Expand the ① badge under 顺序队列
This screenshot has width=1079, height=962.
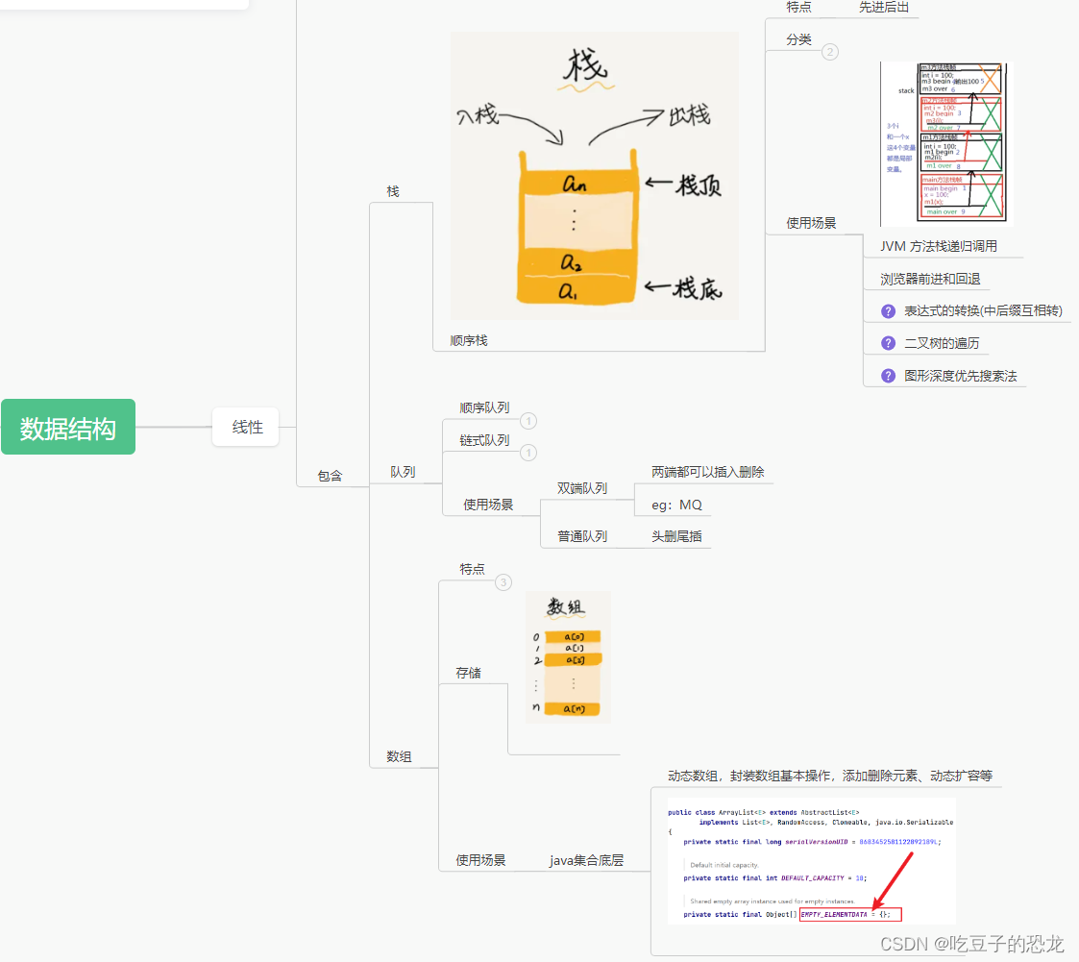[529, 421]
